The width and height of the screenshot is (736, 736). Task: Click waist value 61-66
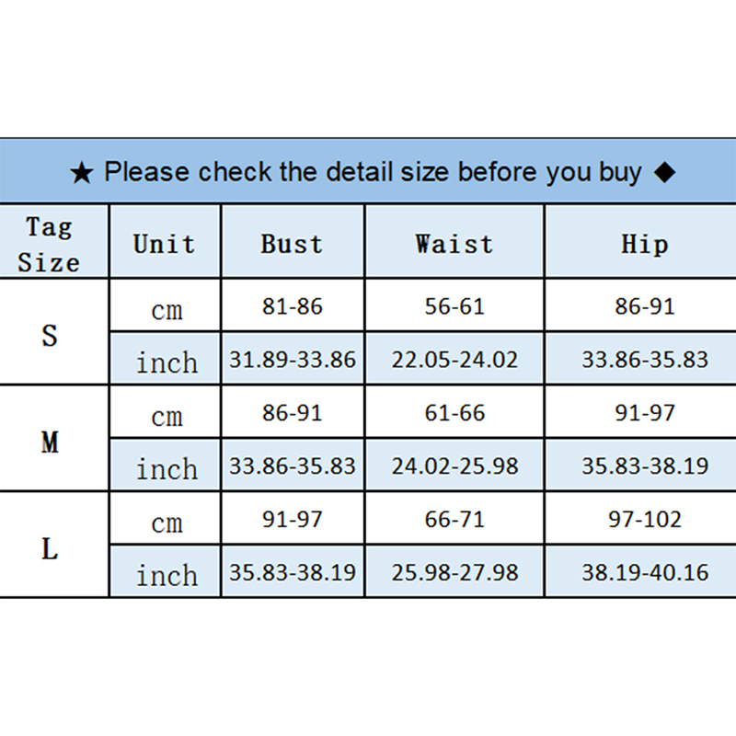(x=454, y=413)
